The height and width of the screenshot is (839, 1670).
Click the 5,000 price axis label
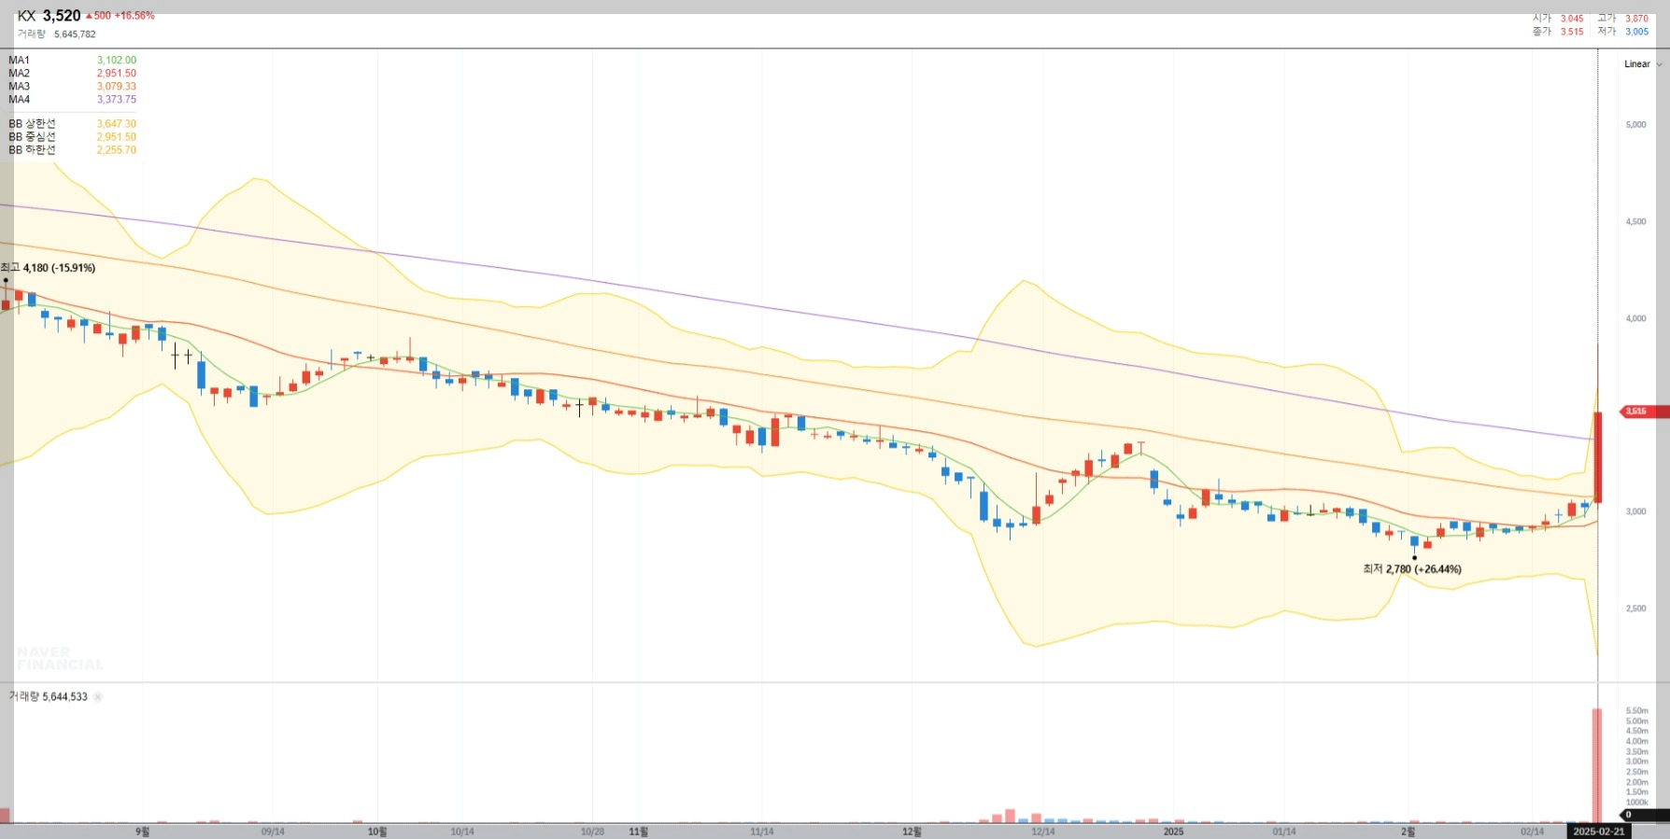1636,125
